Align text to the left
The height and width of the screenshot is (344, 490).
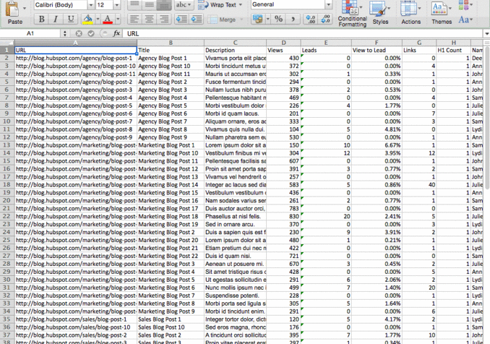(x=134, y=19)
